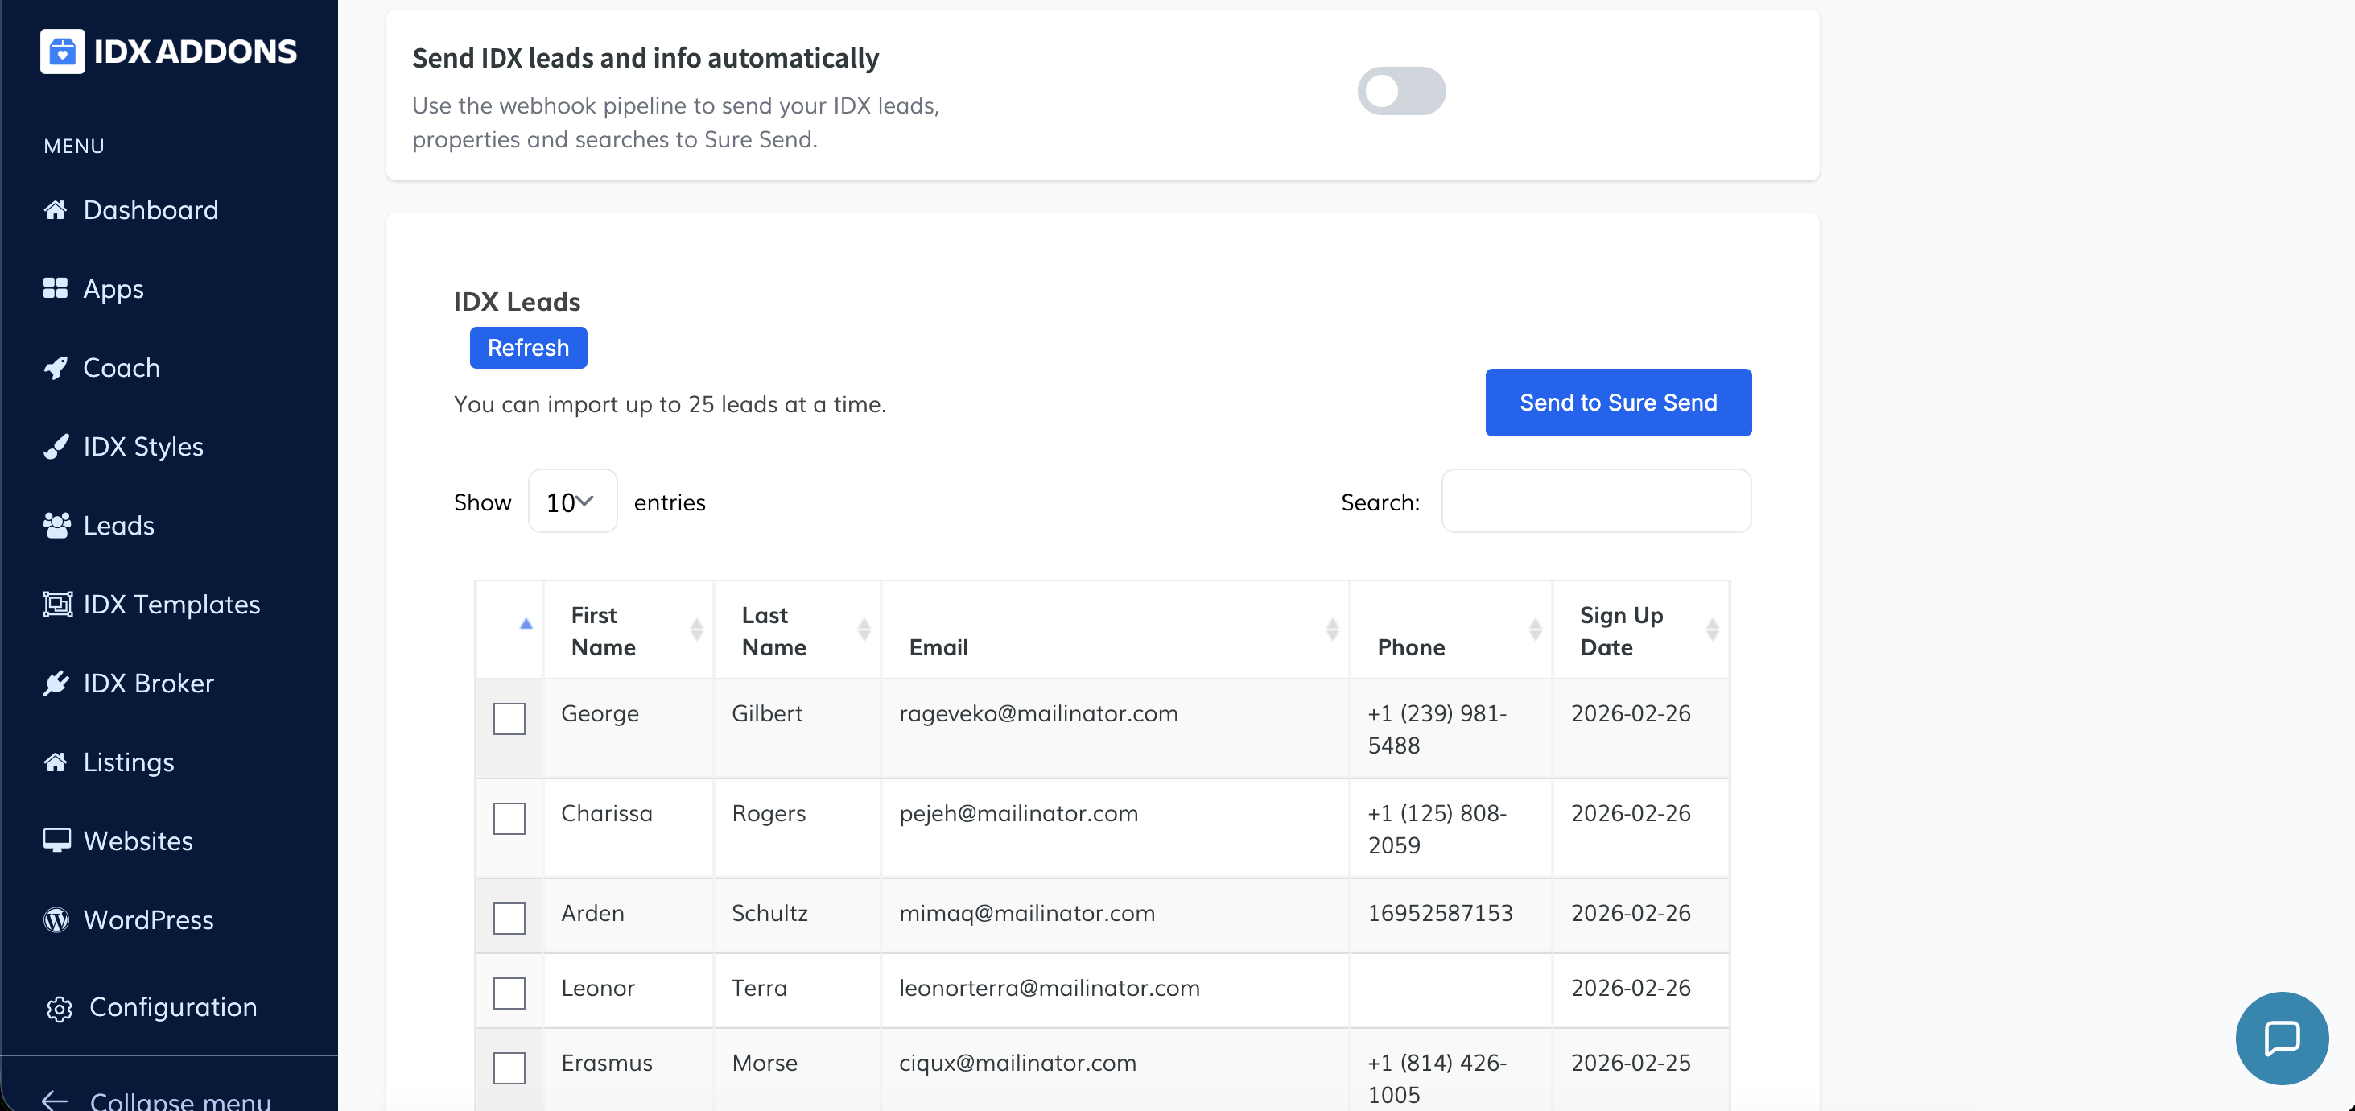
Task: Click the IDX Styles brush icon
Action: (x=56, y=446)
